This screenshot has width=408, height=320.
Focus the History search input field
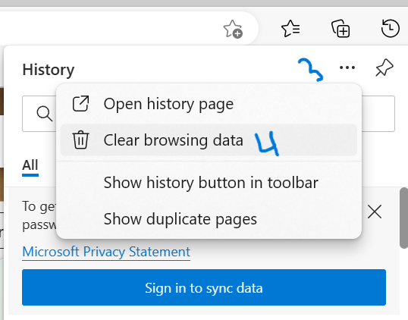click(x=209, y=114)
